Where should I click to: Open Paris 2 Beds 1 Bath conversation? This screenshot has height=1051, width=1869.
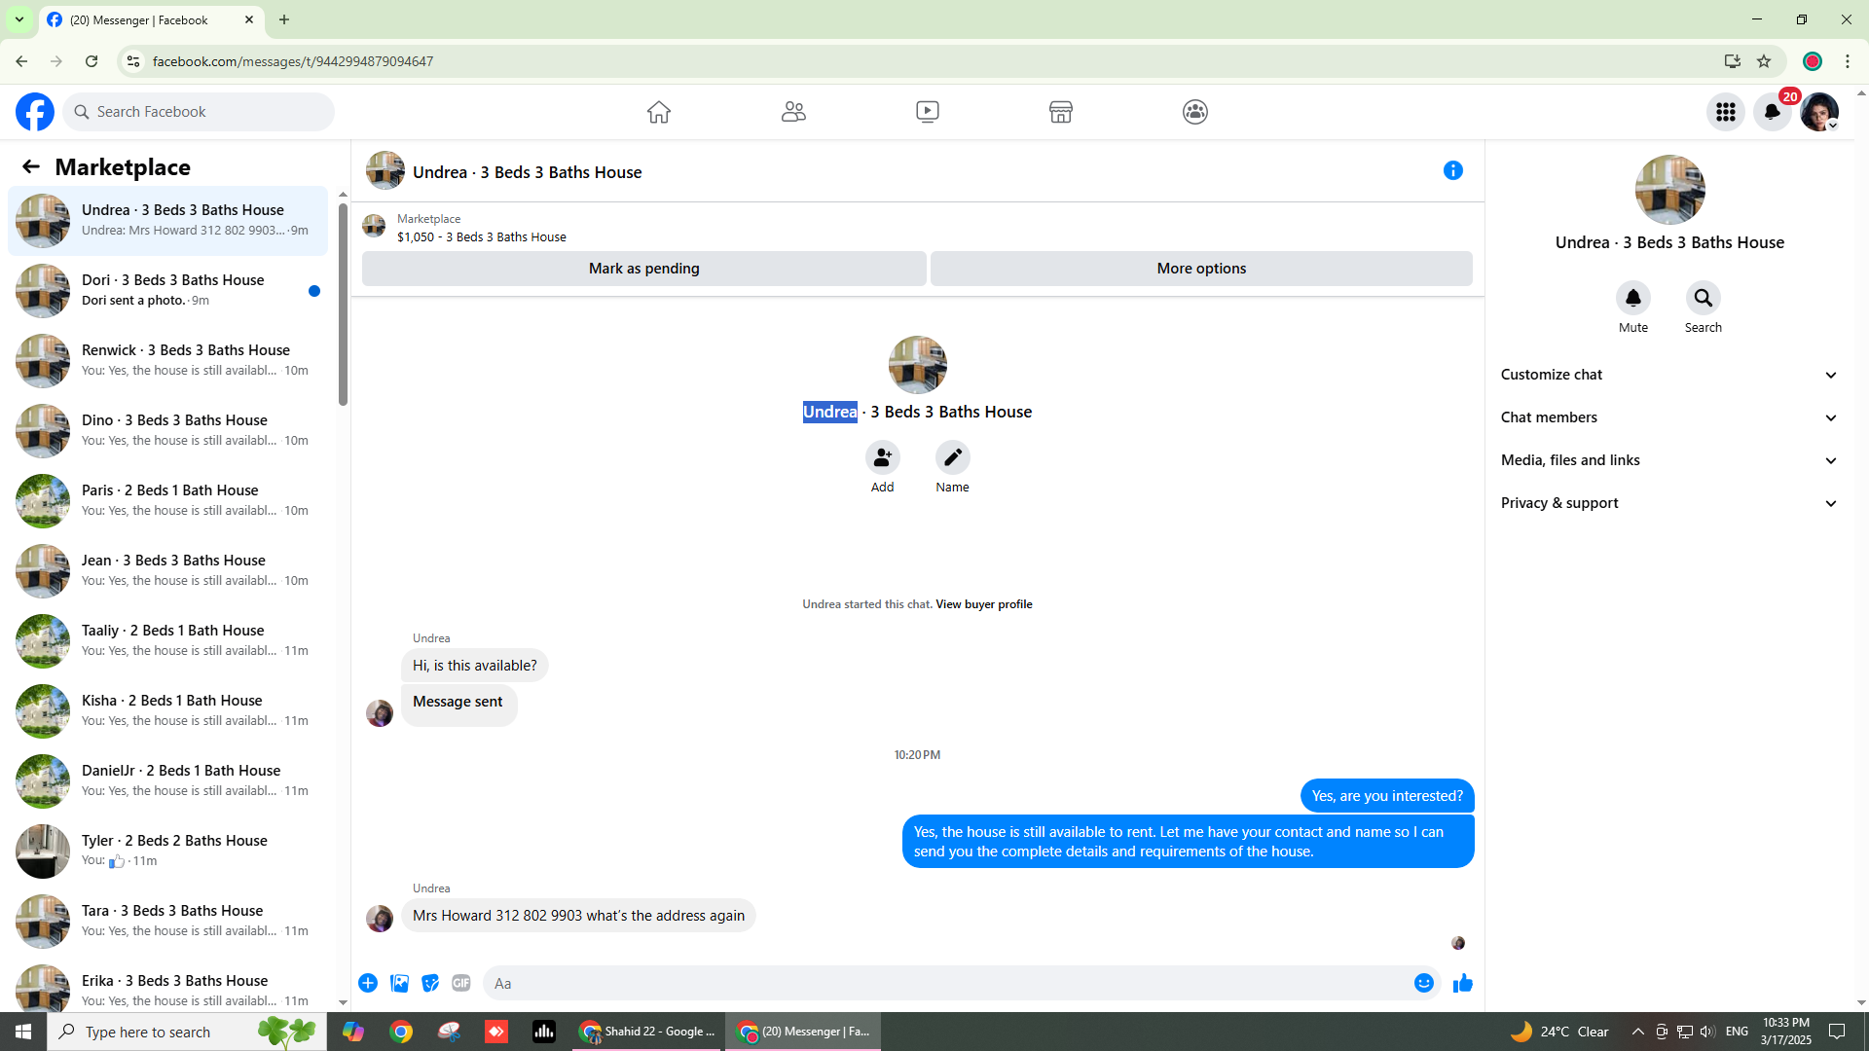[168, 501]
